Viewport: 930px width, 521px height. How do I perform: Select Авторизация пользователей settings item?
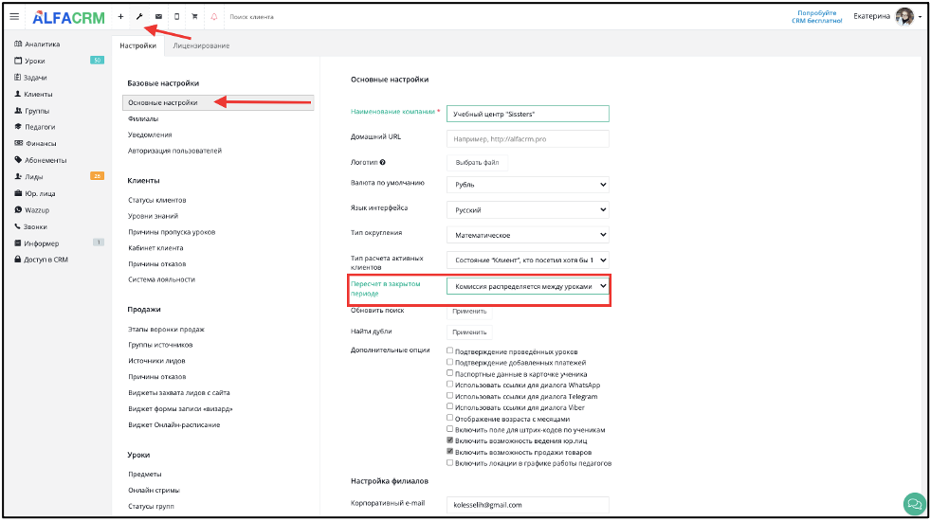175,151
